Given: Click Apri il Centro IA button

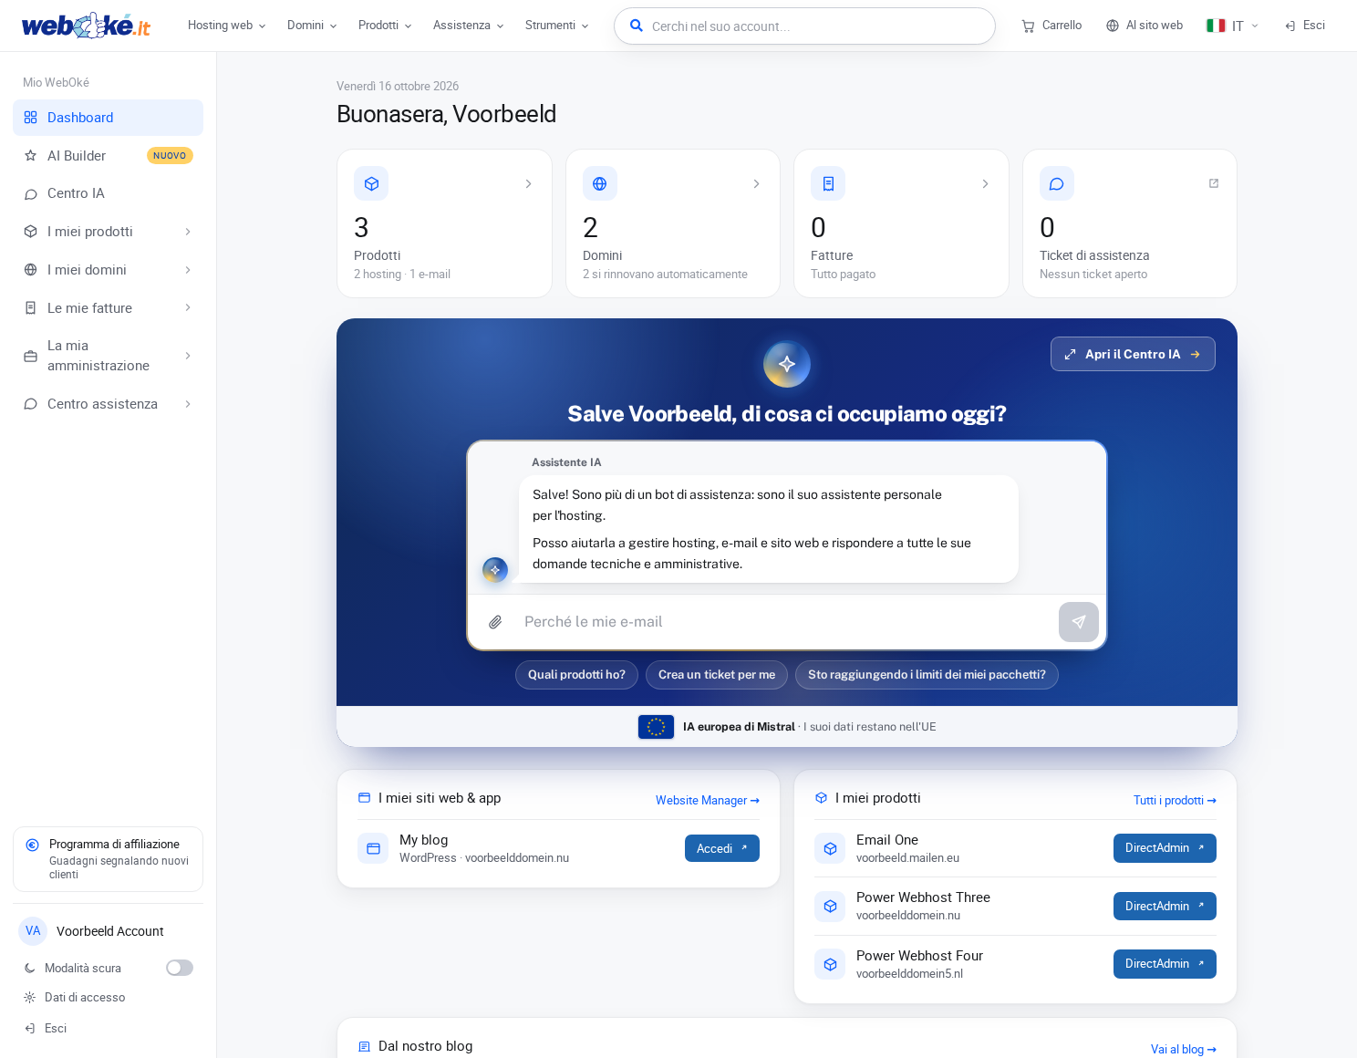Looking at the screenshot, I should (x=1133, y=354).
